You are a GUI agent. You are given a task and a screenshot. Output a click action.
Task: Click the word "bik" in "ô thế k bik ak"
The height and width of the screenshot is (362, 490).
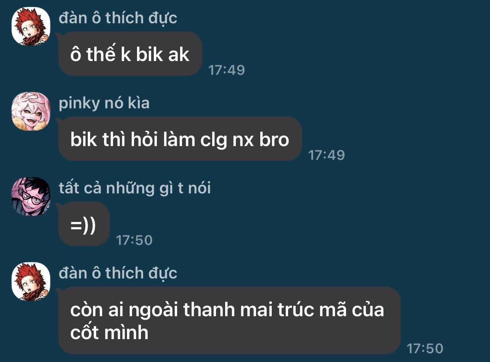click(143, 55)
